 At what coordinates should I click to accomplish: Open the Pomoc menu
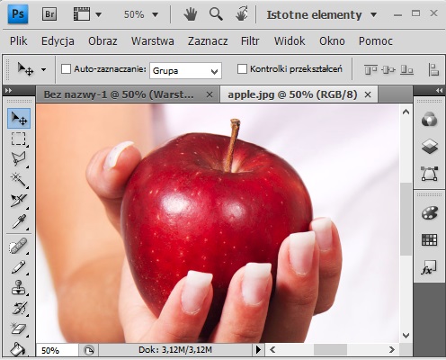coord(376,41)
